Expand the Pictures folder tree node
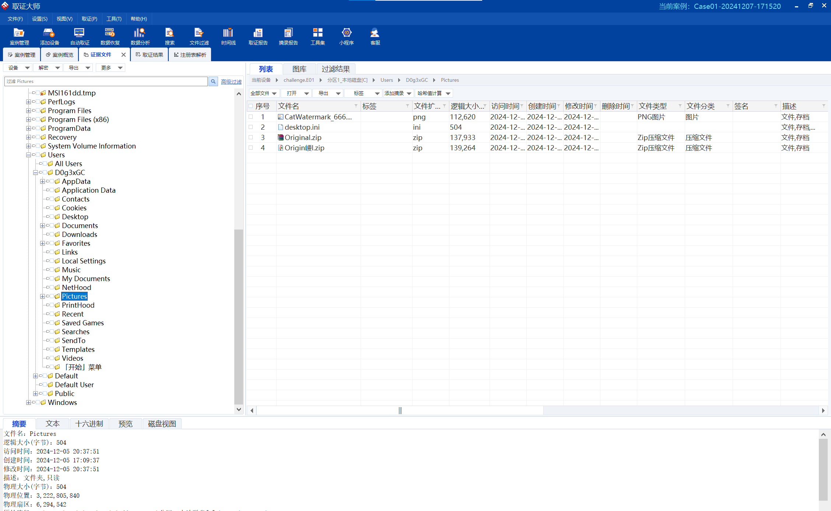 point(42,296)
